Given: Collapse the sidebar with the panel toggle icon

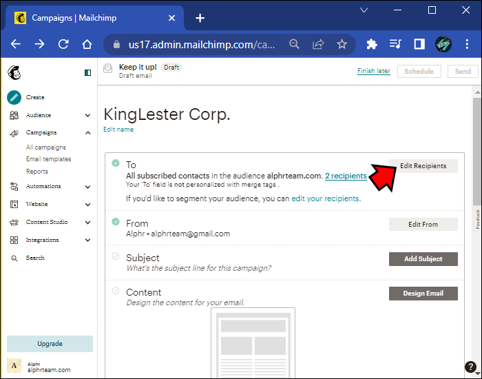Looking at the screenshot, I should tap(87, 72).
